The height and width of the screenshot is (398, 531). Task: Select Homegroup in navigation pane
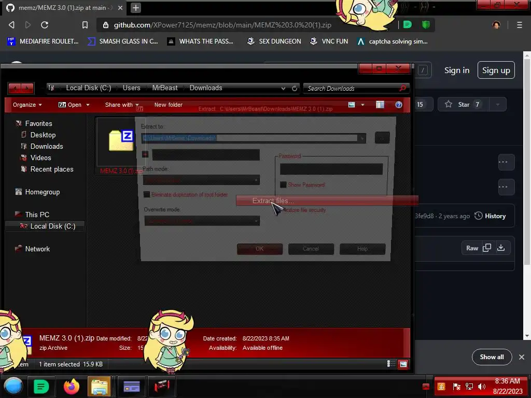(x=43, y=192)
